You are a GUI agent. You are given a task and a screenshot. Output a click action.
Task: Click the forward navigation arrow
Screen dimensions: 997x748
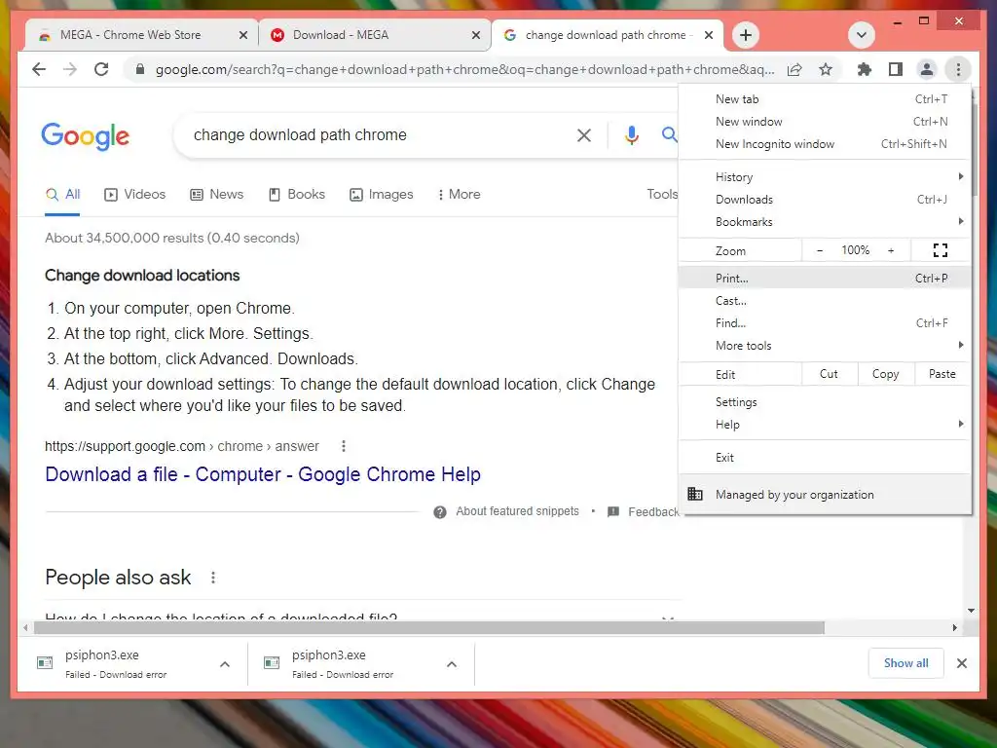tap(70, 69)
